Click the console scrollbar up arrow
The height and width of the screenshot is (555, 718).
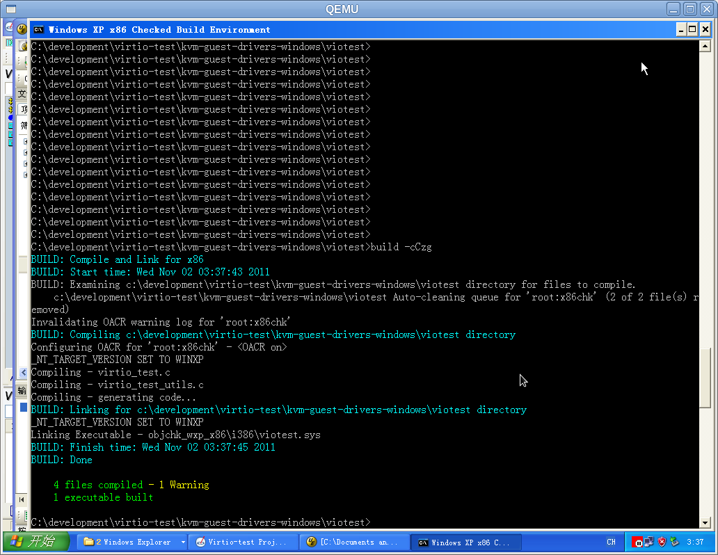tap(705, 46)
